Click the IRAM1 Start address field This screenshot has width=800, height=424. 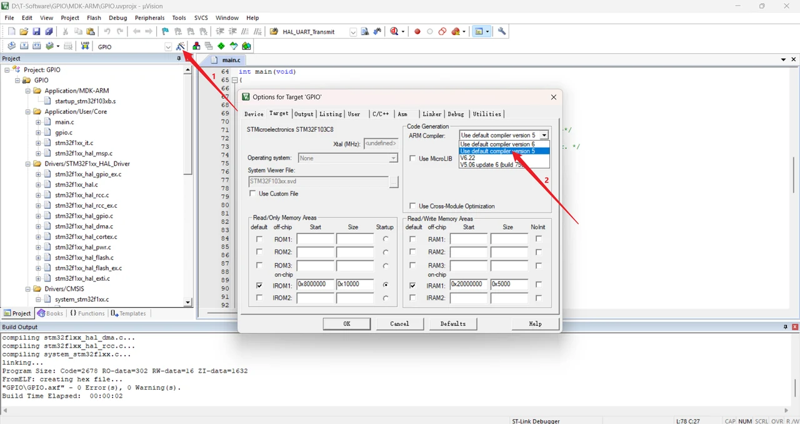click(x=469, y=284)
